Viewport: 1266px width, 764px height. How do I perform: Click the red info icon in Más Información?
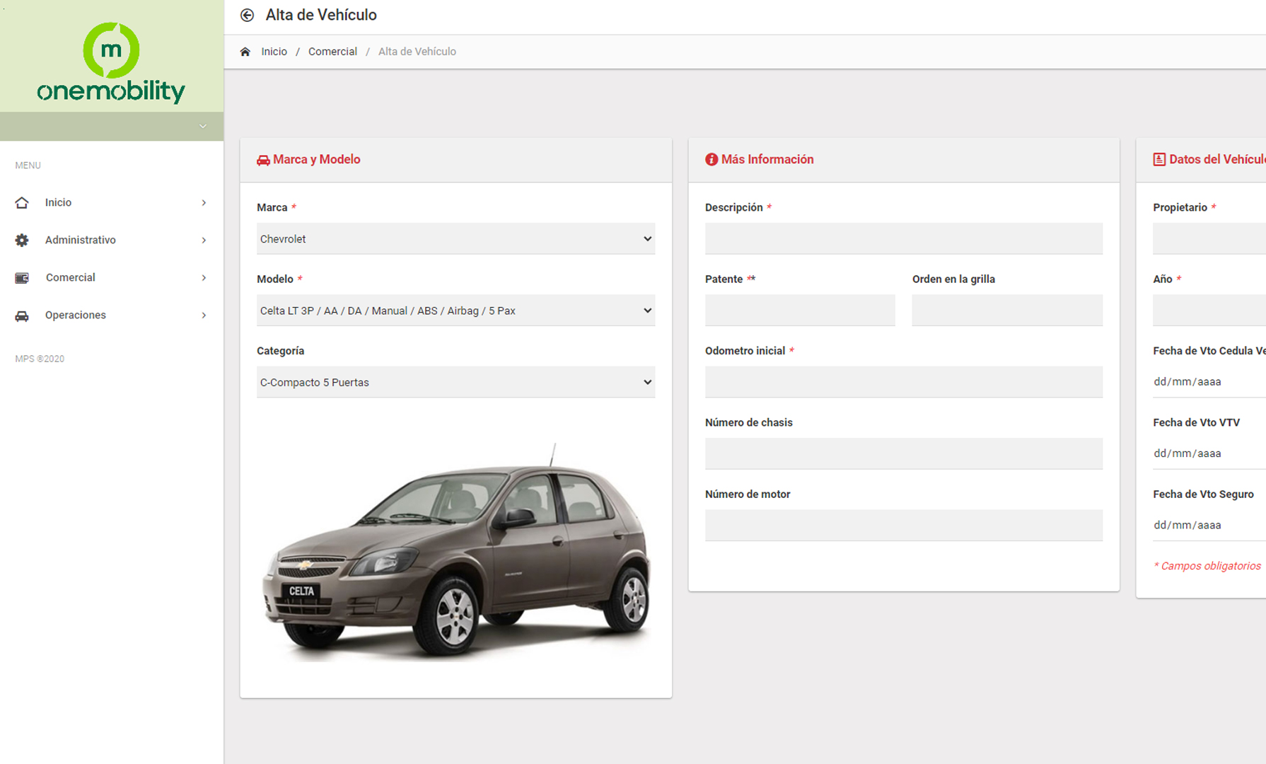tap(712, 160)
